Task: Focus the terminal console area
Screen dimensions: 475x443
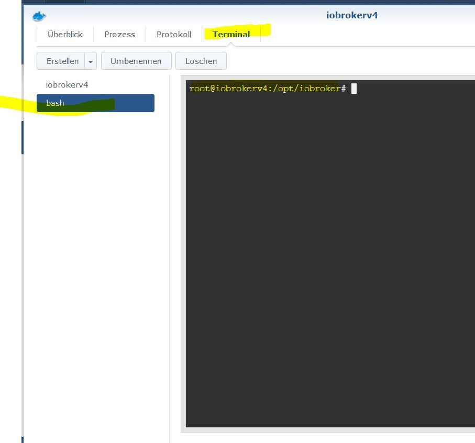Action: tap(330, 254)
